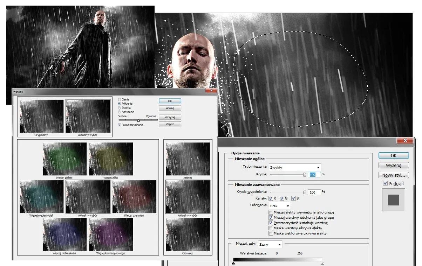Click the Jaśniej thumbnail
The image size is (422, 266).
pyautogui.click(x=188, y=159)
